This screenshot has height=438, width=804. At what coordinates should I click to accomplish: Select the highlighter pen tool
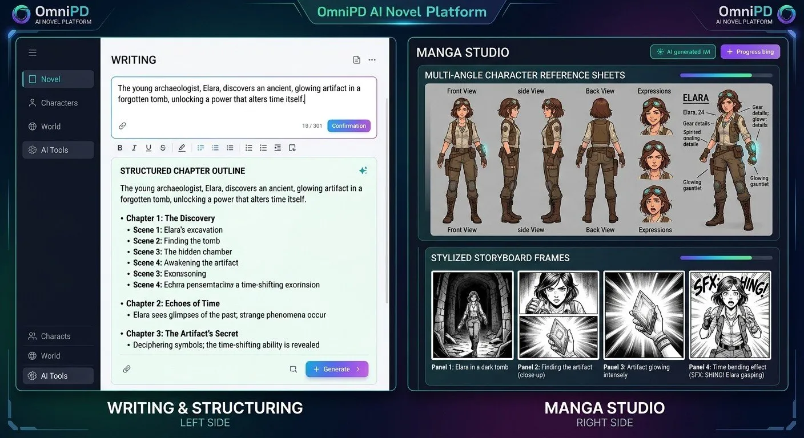point(182,148)
